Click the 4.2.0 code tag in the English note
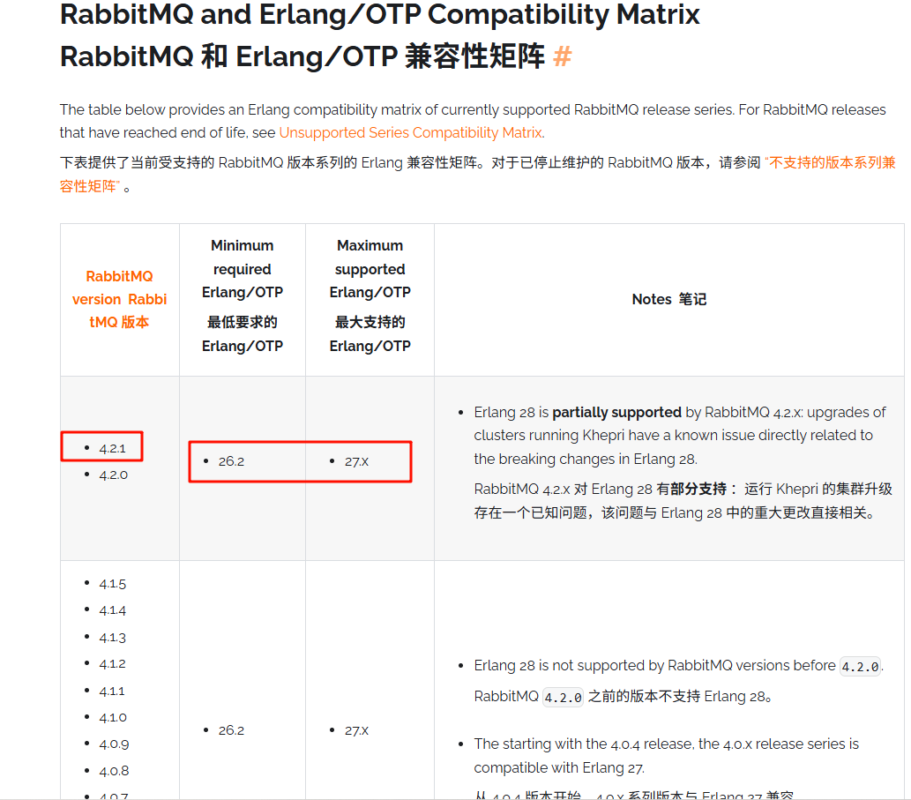 point(861,667)
